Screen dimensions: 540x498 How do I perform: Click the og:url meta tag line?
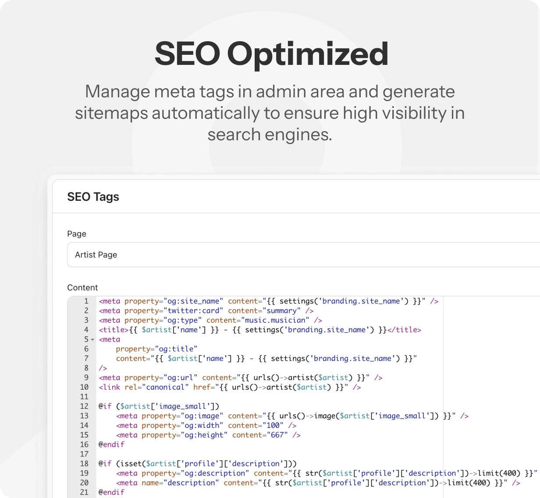[x=240, y=377]
